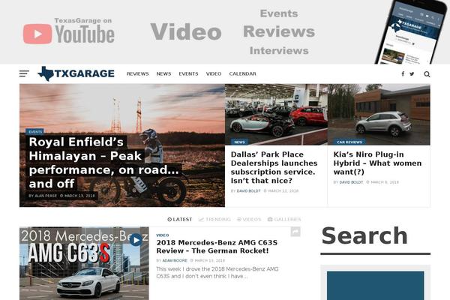Open the Video menu item
The image size is (450, 300).
[x=214, y=73]
